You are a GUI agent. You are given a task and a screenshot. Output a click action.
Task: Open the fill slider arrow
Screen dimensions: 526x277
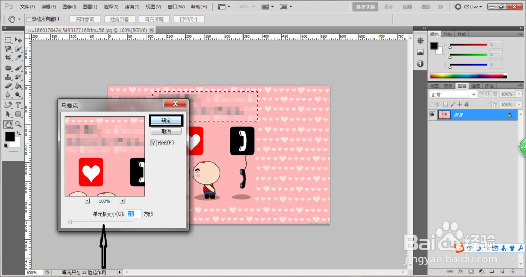point(519,105)
